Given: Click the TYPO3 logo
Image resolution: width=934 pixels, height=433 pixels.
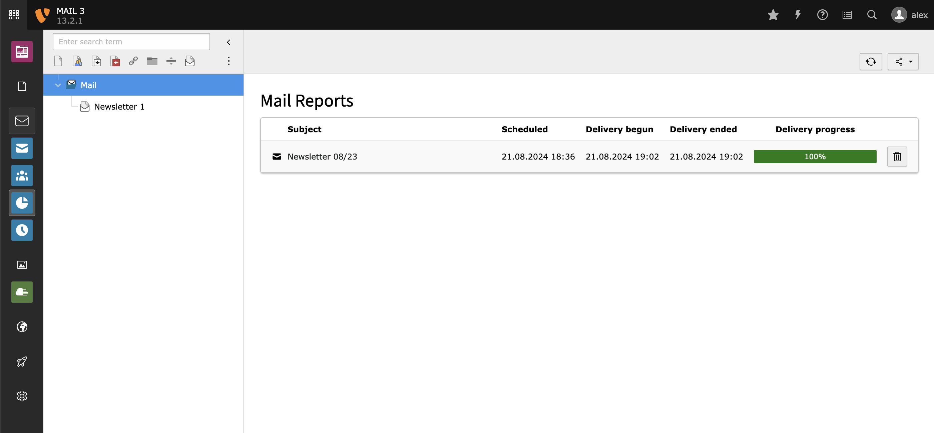Looking at the screenshot, I should click(42, 15).
